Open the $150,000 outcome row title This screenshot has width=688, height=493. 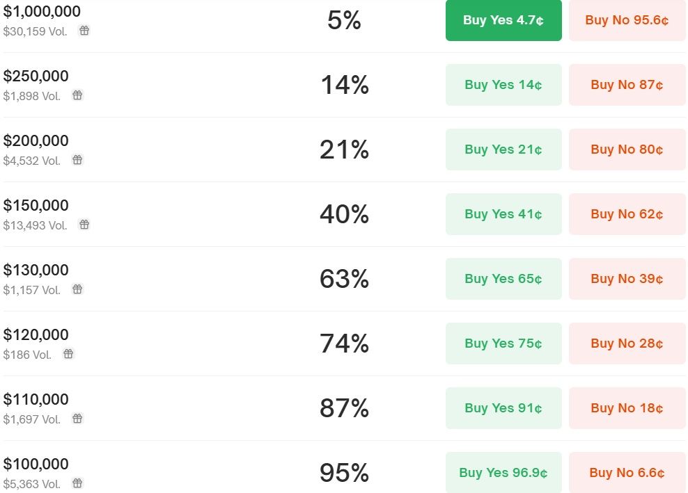36,206
